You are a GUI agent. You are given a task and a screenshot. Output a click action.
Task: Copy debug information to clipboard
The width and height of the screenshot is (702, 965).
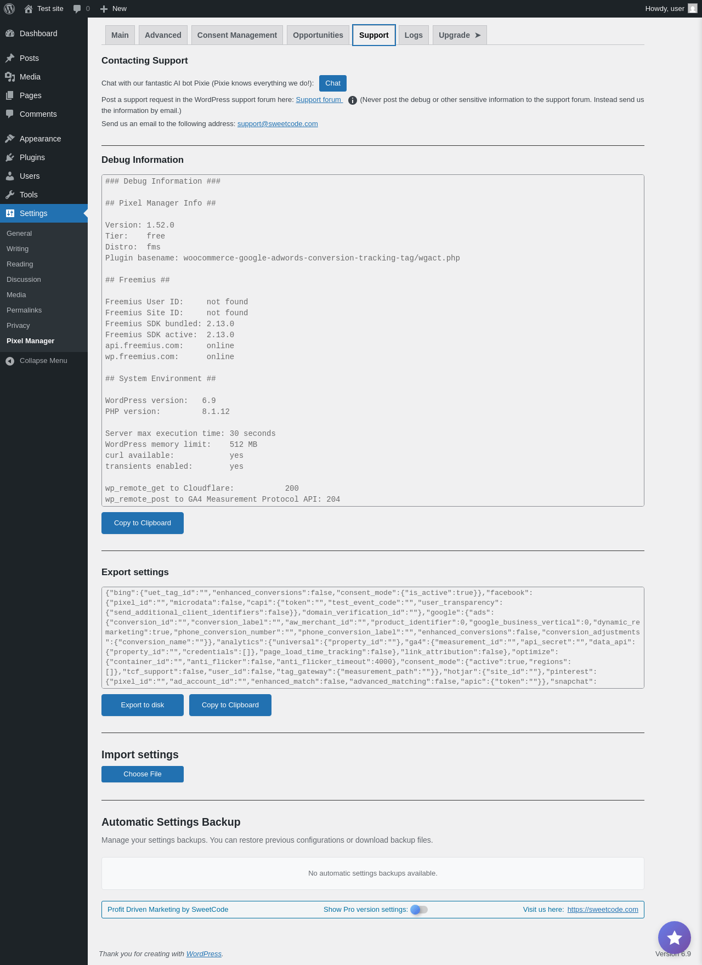(x=143, y=523)
